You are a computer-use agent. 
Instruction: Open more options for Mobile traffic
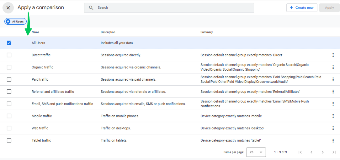pyautogui.click(x=333, y=116)
